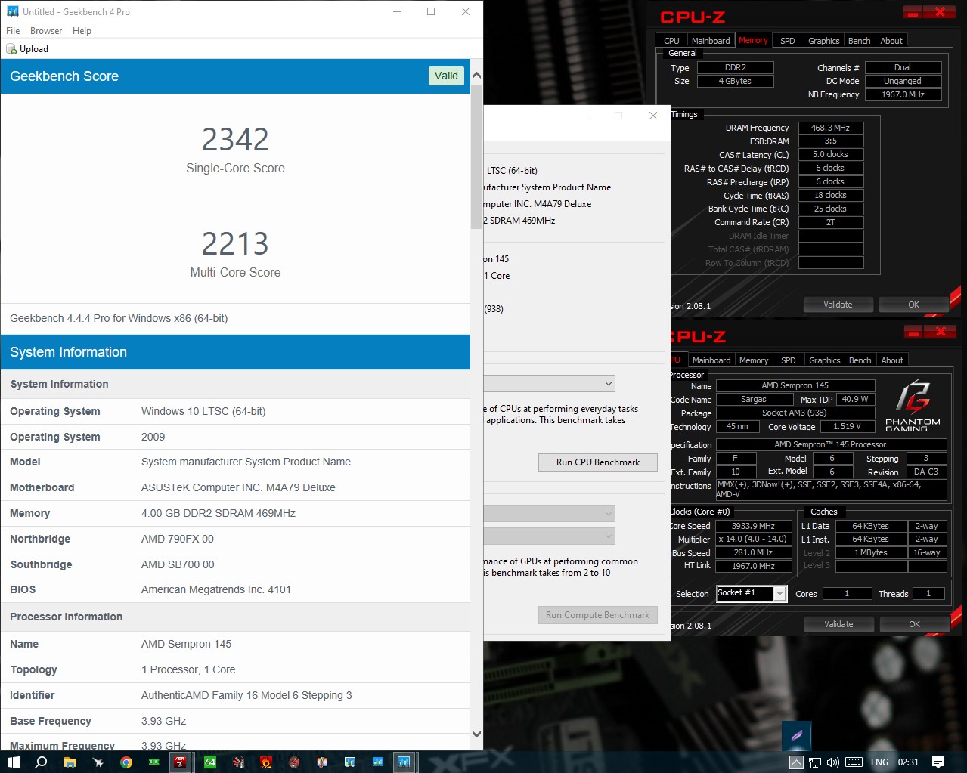Open Graphics tab in lower CPU-Z window

(x=824, y=360)
